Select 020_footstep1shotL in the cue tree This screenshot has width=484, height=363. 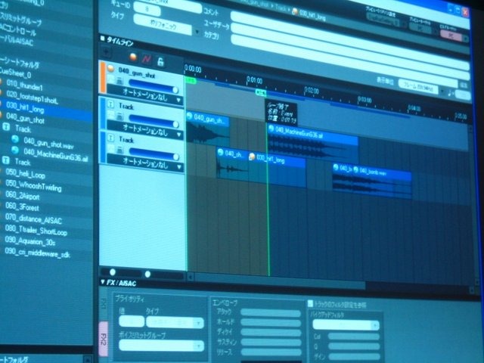[32, 98]
